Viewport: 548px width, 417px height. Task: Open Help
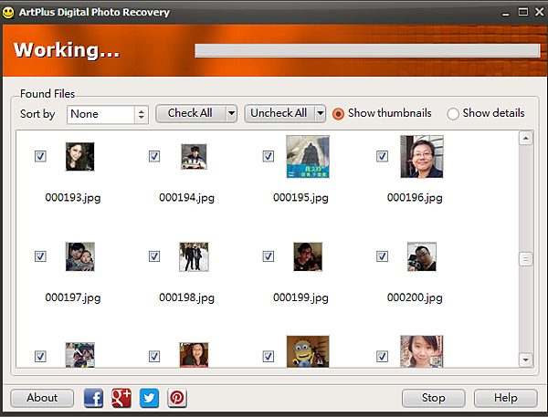point(505,398)
